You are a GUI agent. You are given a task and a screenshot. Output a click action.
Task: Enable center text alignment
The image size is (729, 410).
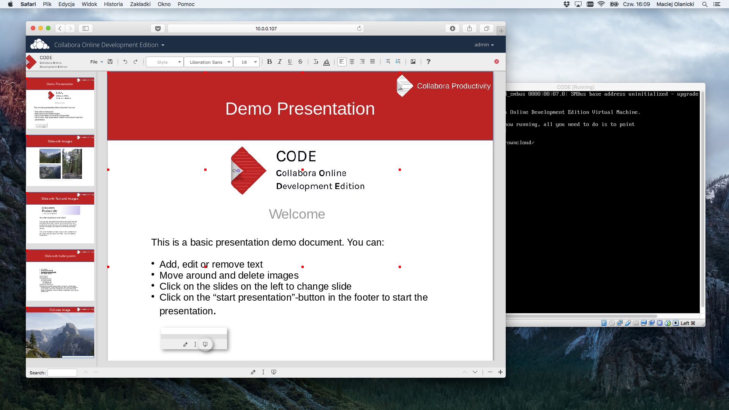(352, 61)
